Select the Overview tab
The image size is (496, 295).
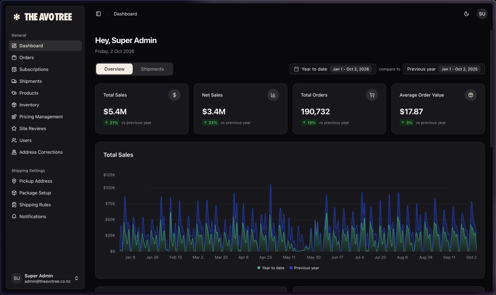(114, 69)
